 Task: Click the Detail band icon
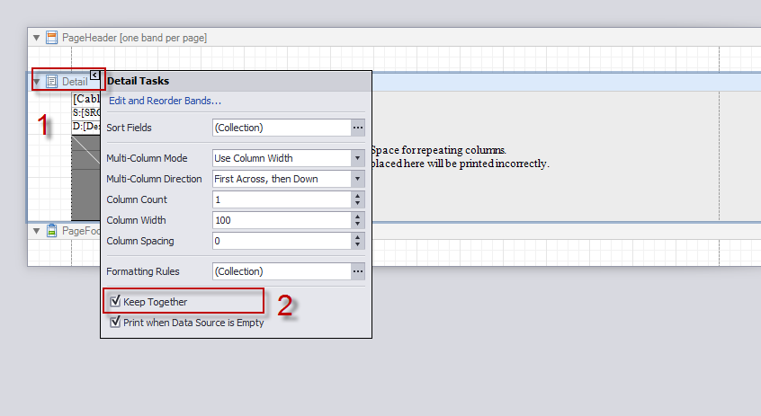[52, 82]
